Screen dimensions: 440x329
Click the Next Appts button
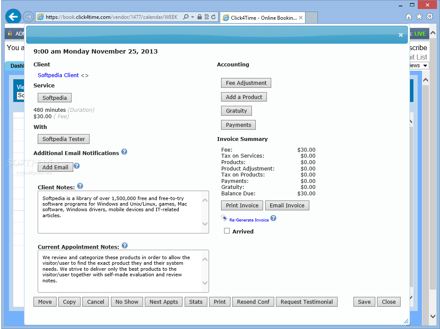tap(164, 302)
